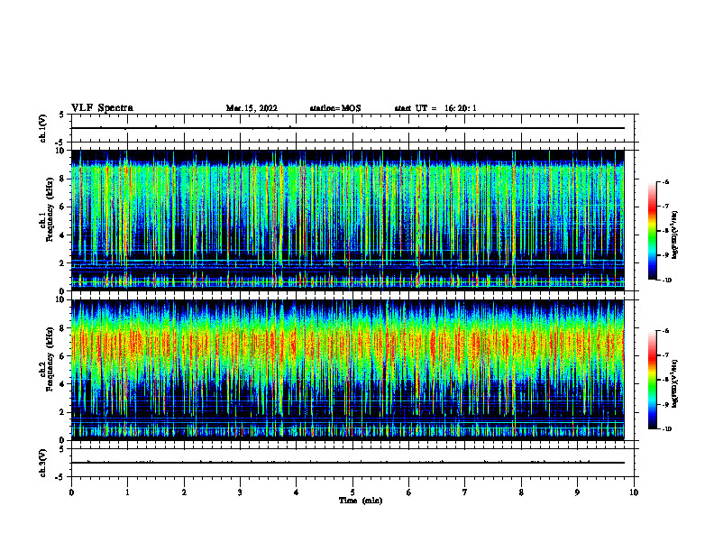Click the ch.1 spectrogram color scale bar

(653, 231)
